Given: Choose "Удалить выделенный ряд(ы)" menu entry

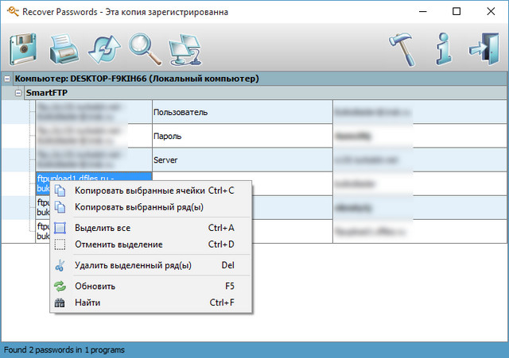Looking at the screenshot, I should coord(132,265).
